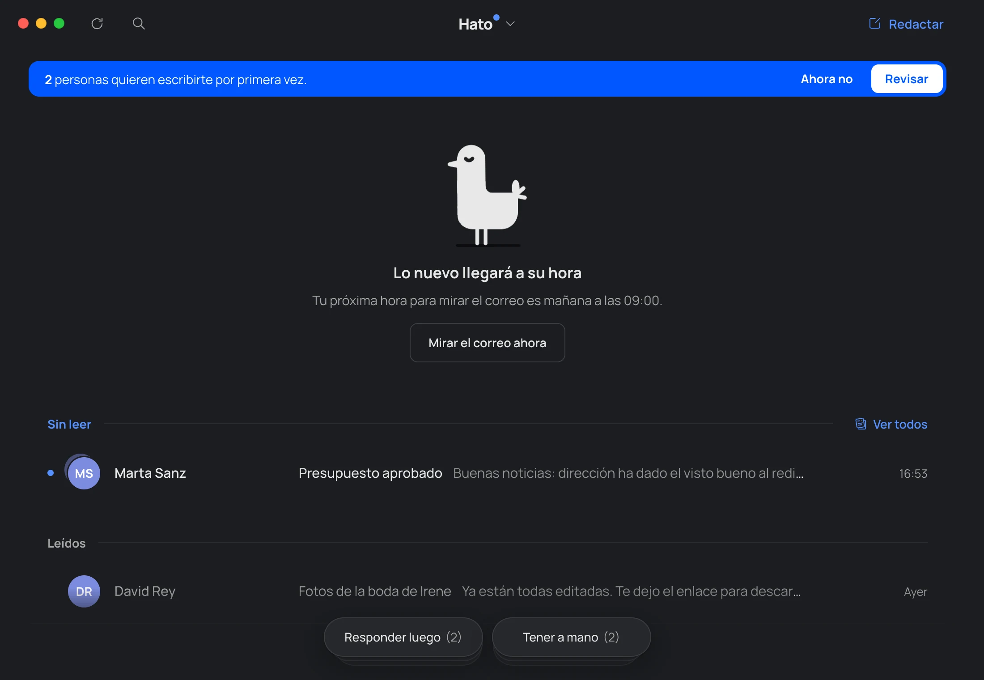Click the refresh icon in the toolbar
This screenshot has width=984, height=680.
(97, 24)
